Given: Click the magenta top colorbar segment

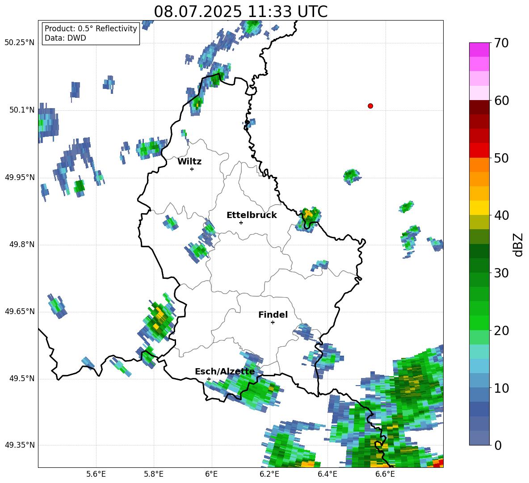Looking at the screenshot, I should click(479, 50).
